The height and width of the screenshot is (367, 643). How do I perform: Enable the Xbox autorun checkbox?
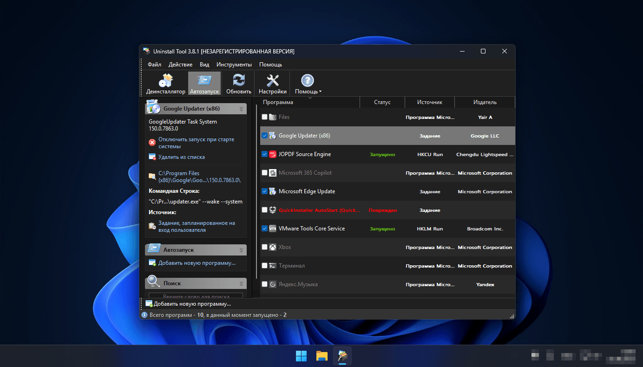(x=264, y=247)
